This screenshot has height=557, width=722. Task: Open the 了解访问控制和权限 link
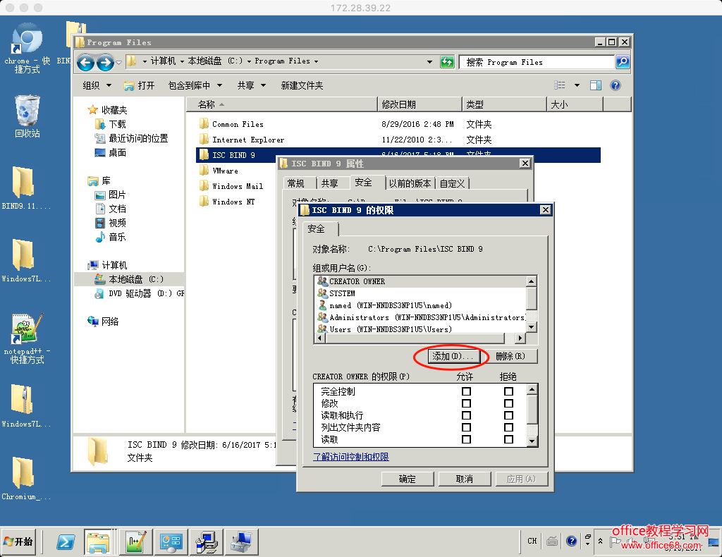(x=351, y=457)
